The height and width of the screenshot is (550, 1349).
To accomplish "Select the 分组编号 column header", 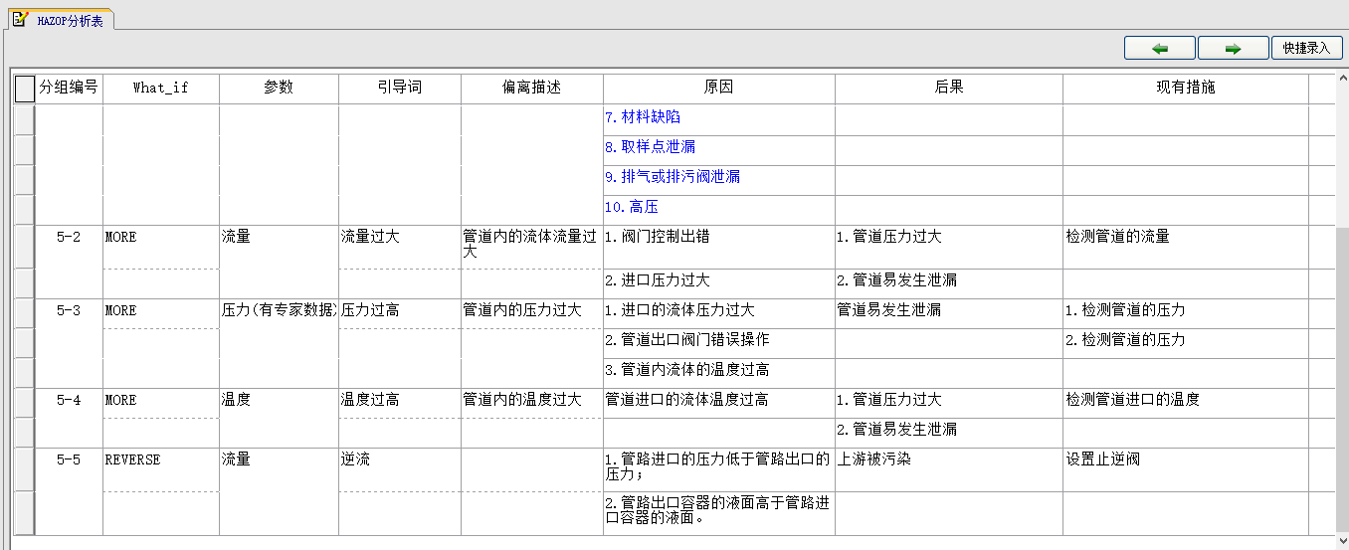I will pos(69,88).
